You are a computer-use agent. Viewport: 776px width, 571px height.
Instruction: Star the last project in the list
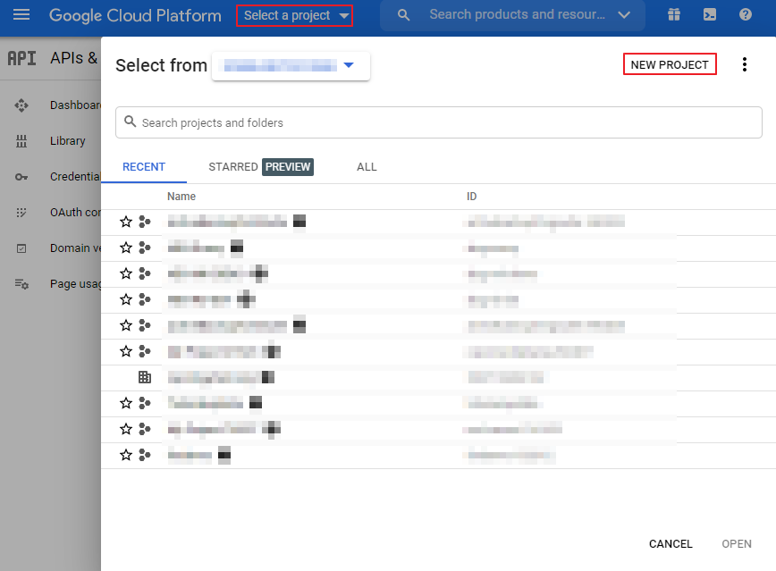[126, 455]
